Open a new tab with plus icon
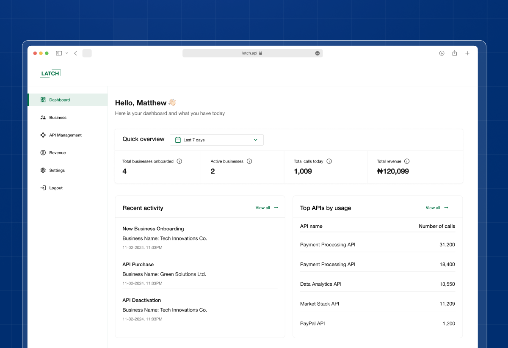 pyautogui.click(x=467, y=53)
